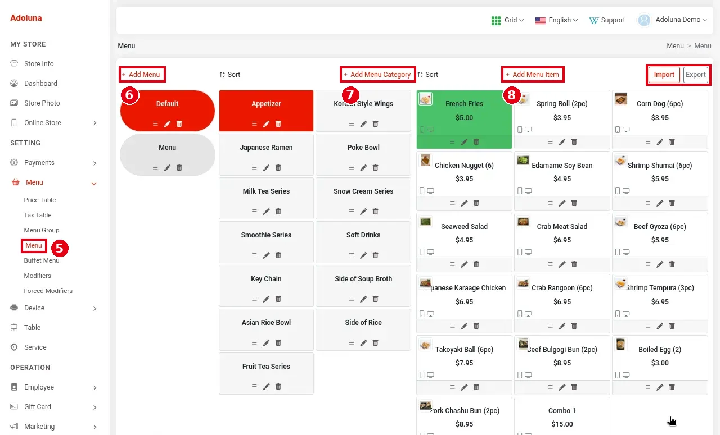The width and height of the screenshot is (720, 435).
Task: Open Modifiers submenu item
Action: pyautogui.click(x=38, y=276)
